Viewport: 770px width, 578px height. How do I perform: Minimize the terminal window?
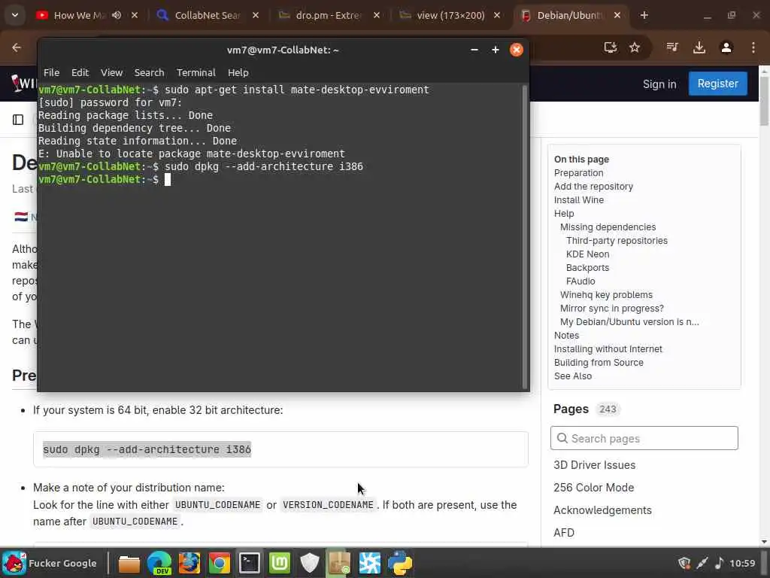[474, 50]
